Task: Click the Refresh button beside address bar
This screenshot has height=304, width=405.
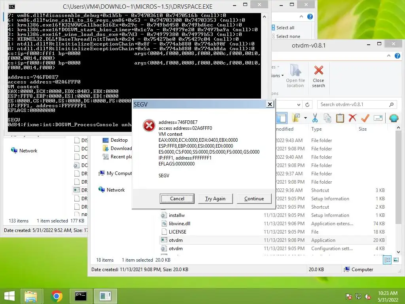Action: click(307, 104)
